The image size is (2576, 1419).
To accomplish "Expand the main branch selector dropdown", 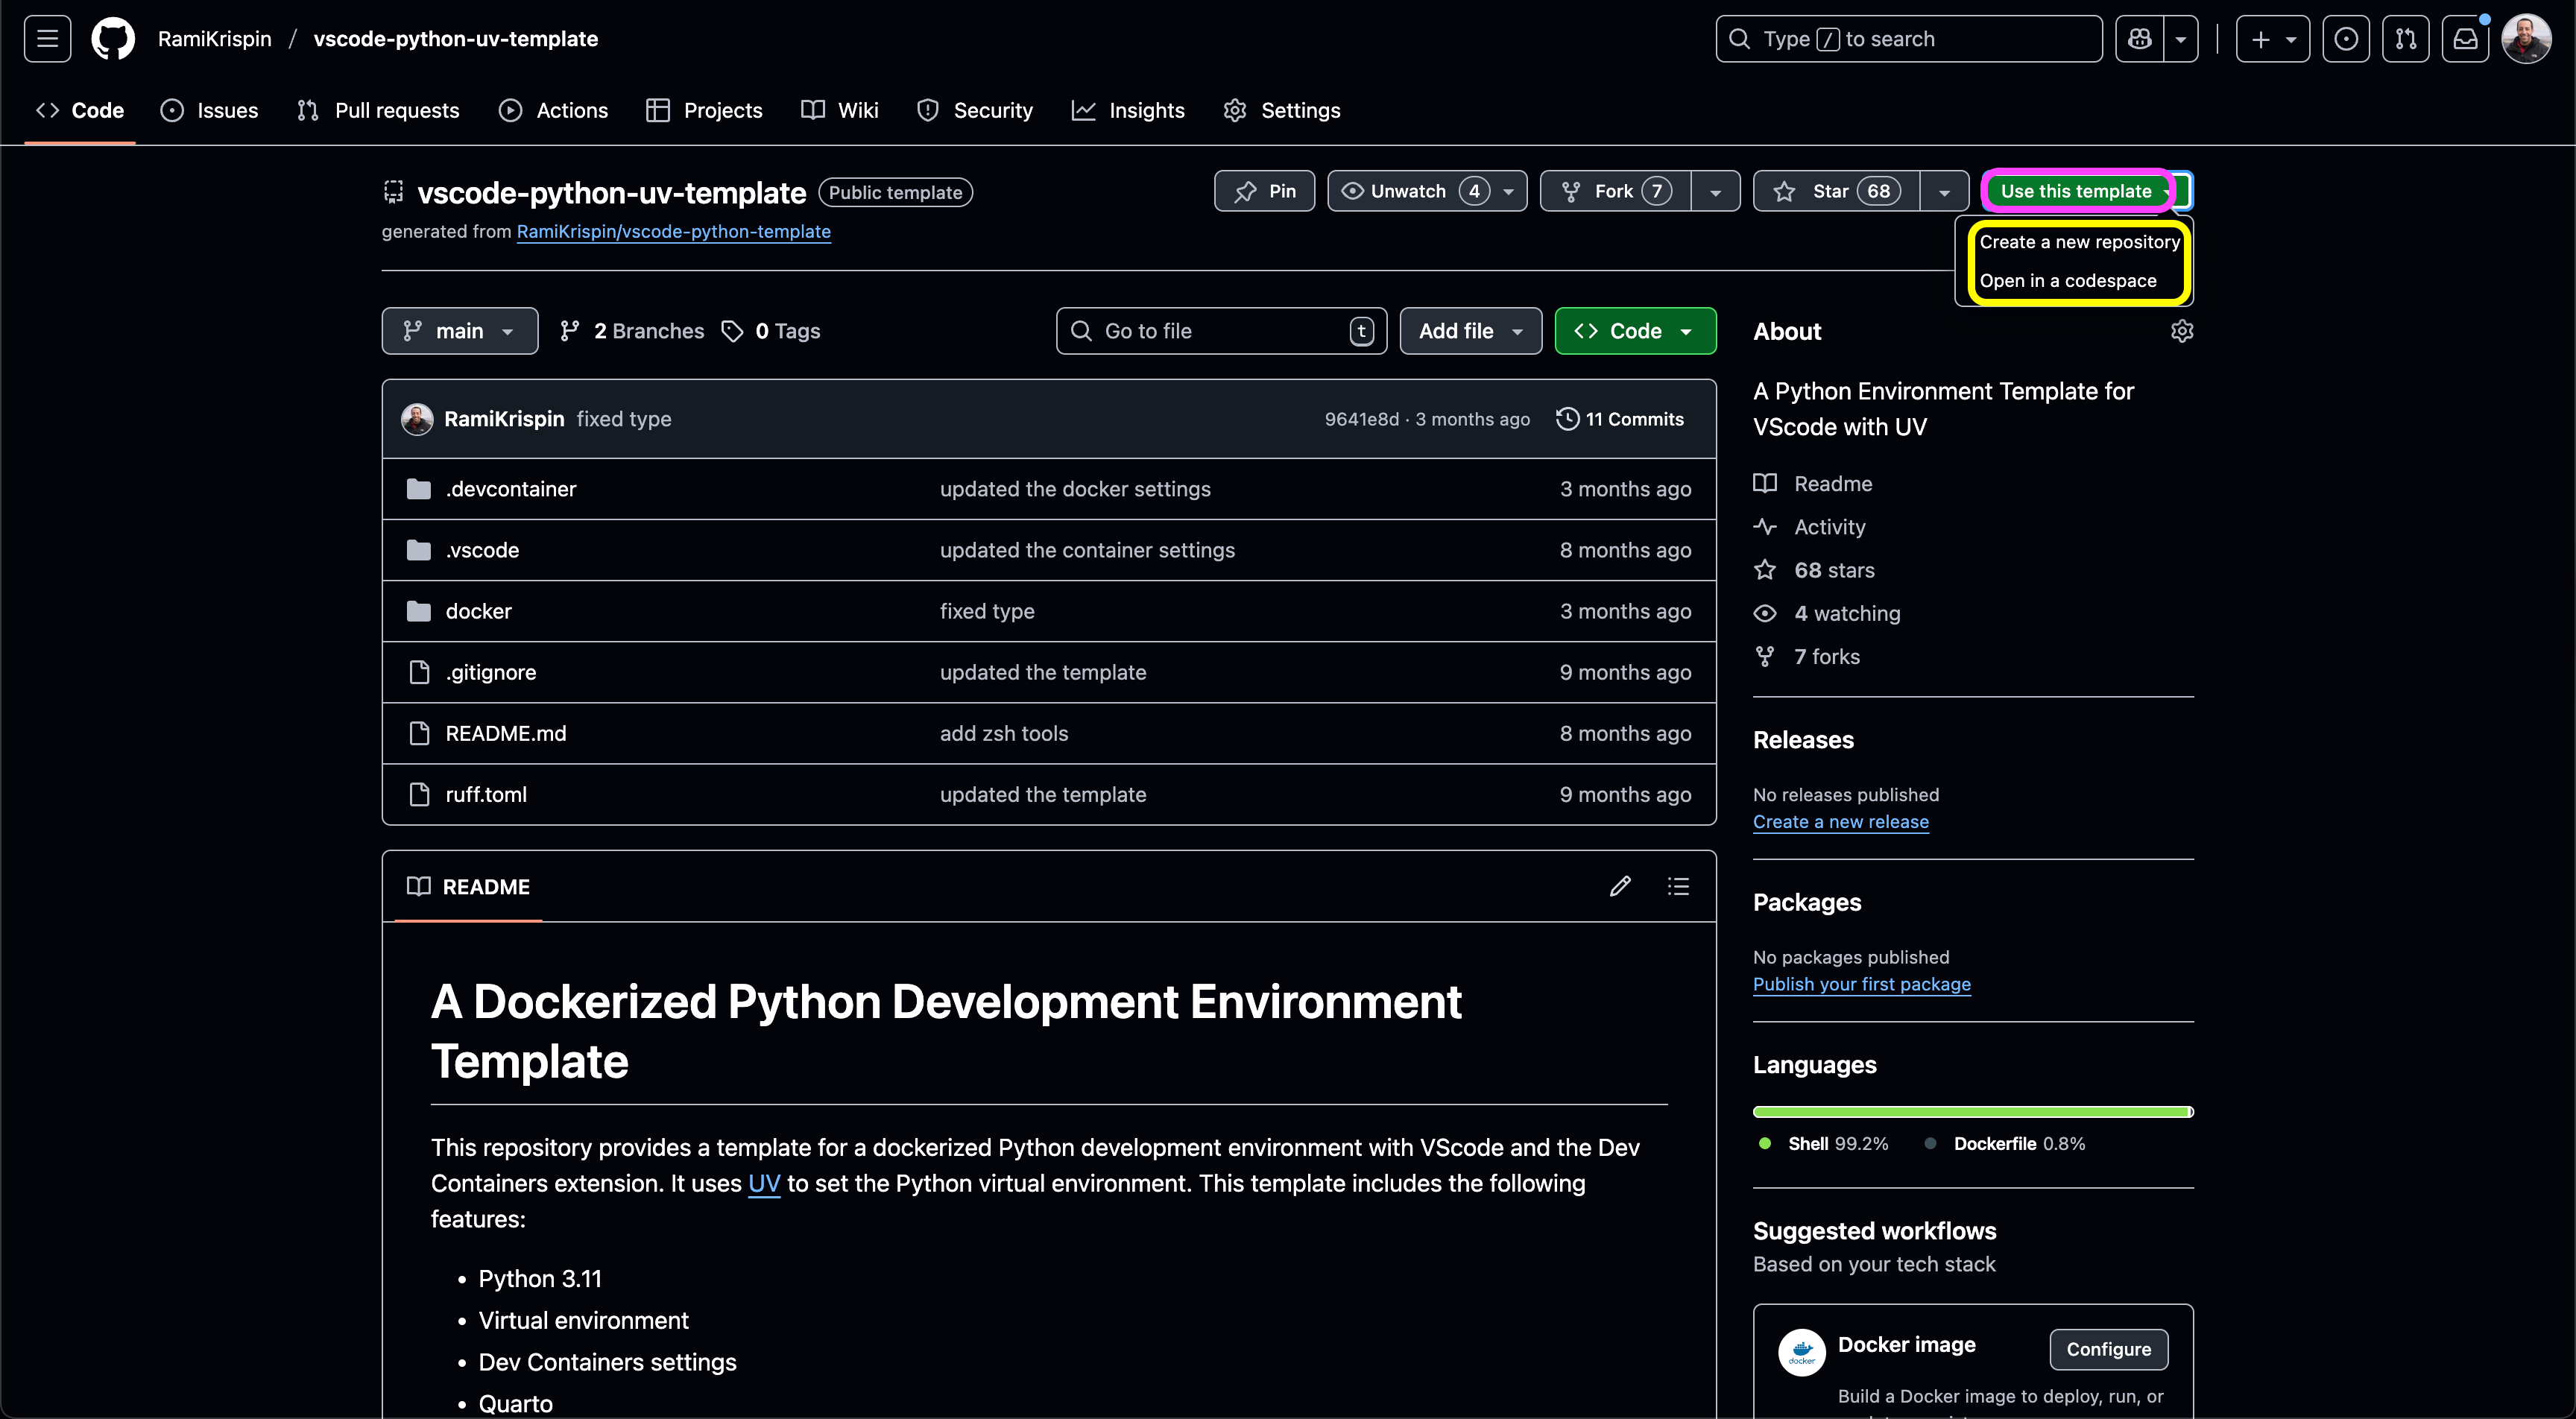I will pyautogui.click(x=459, y=331).
